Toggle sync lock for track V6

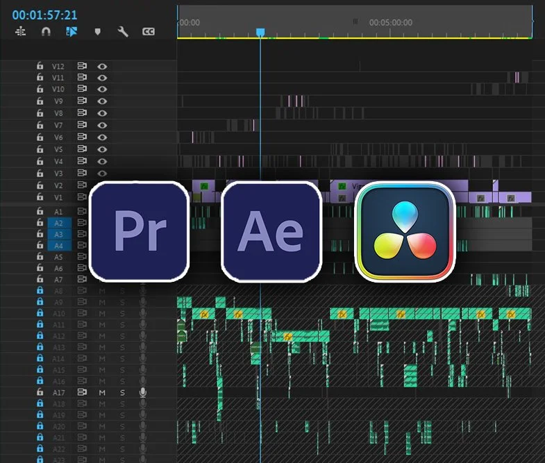(x=82, y=137)
